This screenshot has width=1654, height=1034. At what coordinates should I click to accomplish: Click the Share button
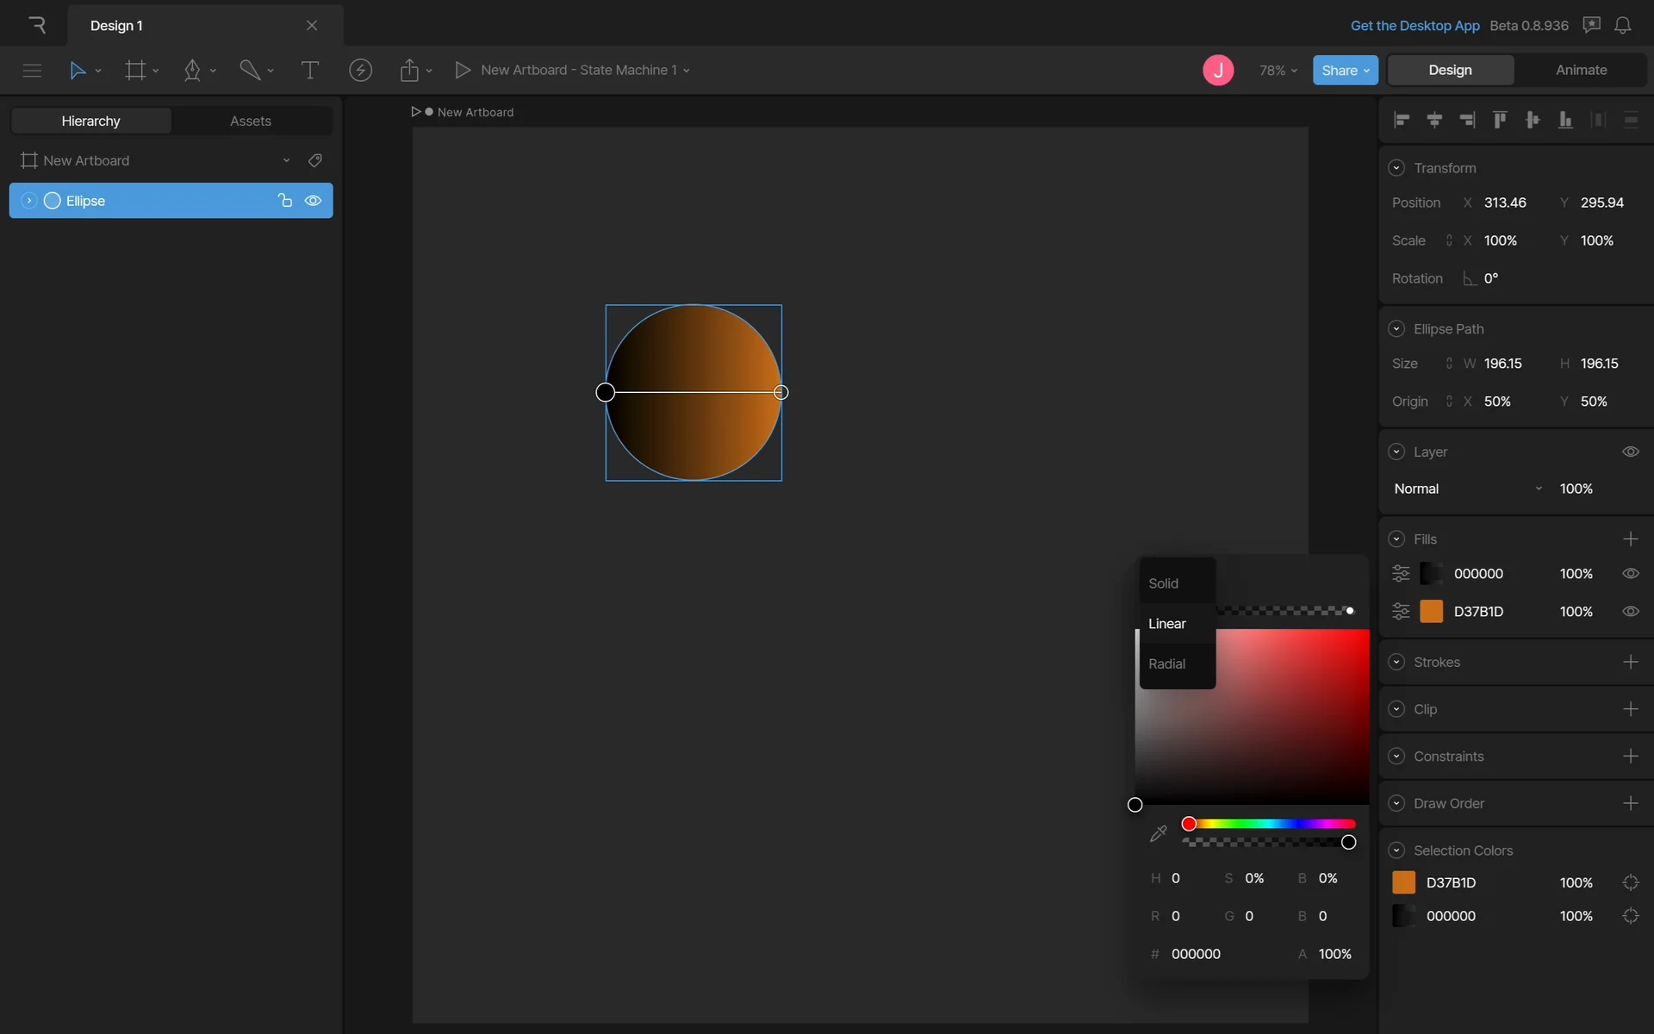click(x=1345, y=70)
